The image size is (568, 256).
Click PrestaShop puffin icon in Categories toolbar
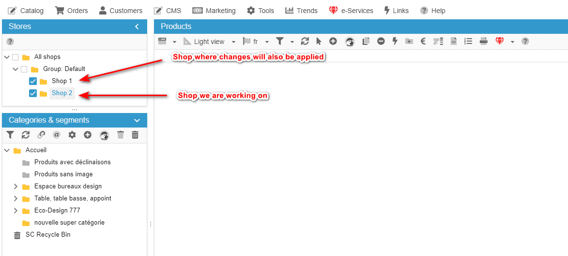(x=104, y=135)
